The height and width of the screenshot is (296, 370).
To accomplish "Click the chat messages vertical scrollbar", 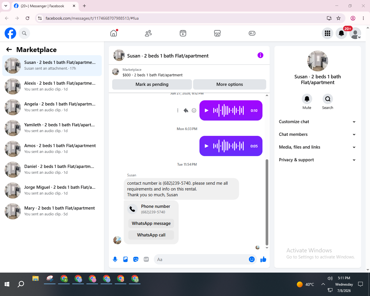I will (x=267, y=202).
